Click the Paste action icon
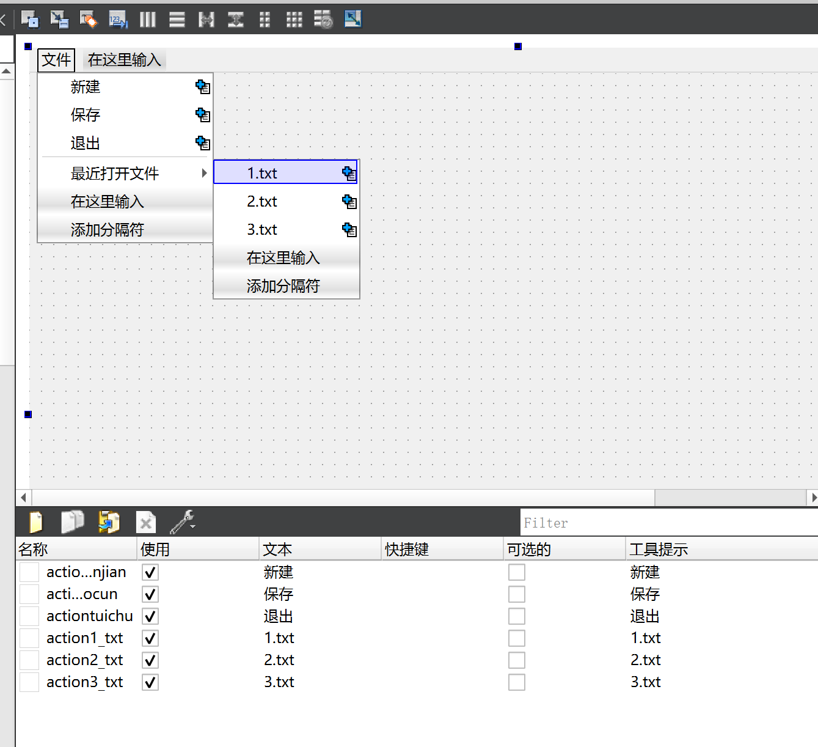The width and height of the screenshot is (818, 747). click(x=109, y=522)
